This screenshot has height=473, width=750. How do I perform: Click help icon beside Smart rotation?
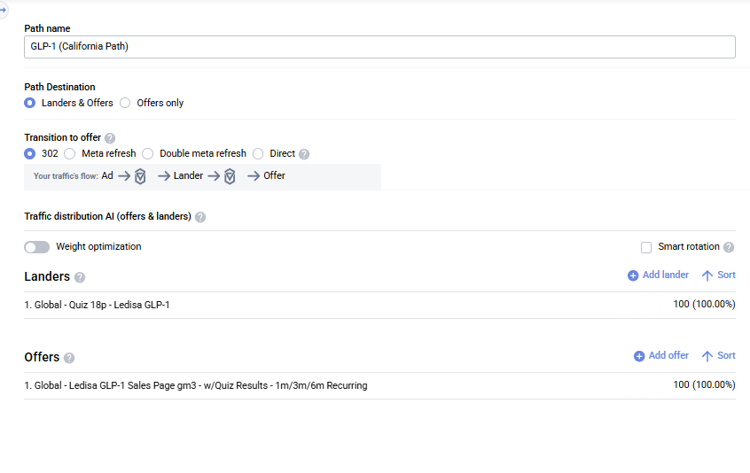click(x=729, y=247)
